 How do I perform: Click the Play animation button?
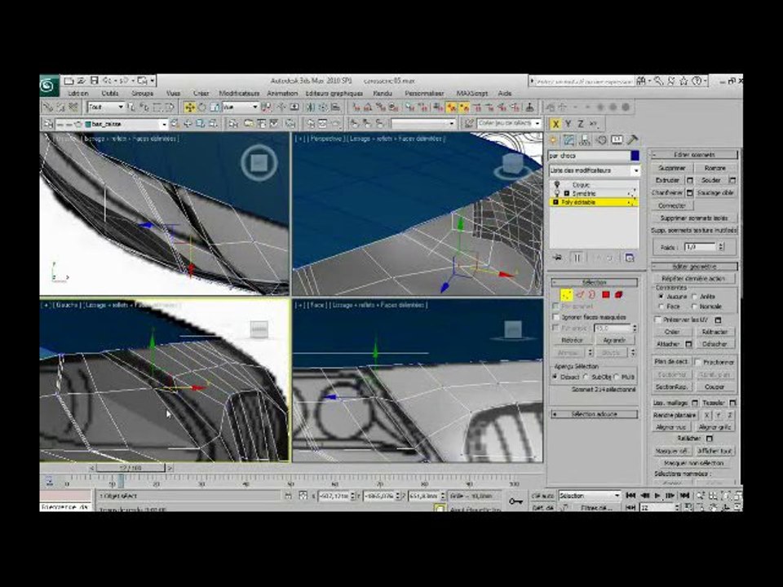(657, 495)
